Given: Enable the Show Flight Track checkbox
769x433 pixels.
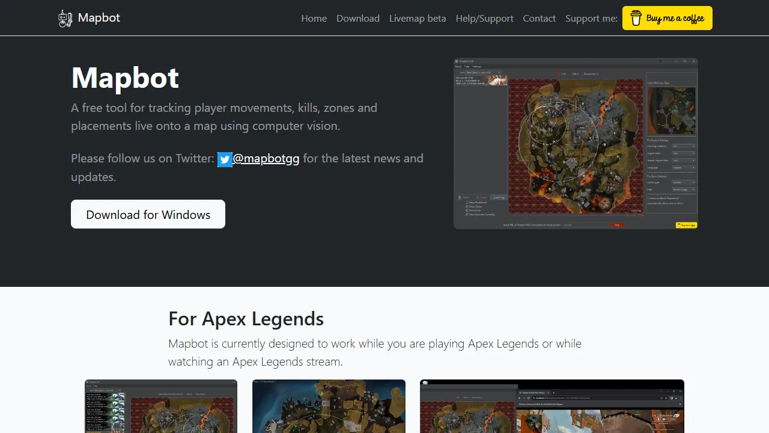Looking at the screenshot, I should pos(467,203).
